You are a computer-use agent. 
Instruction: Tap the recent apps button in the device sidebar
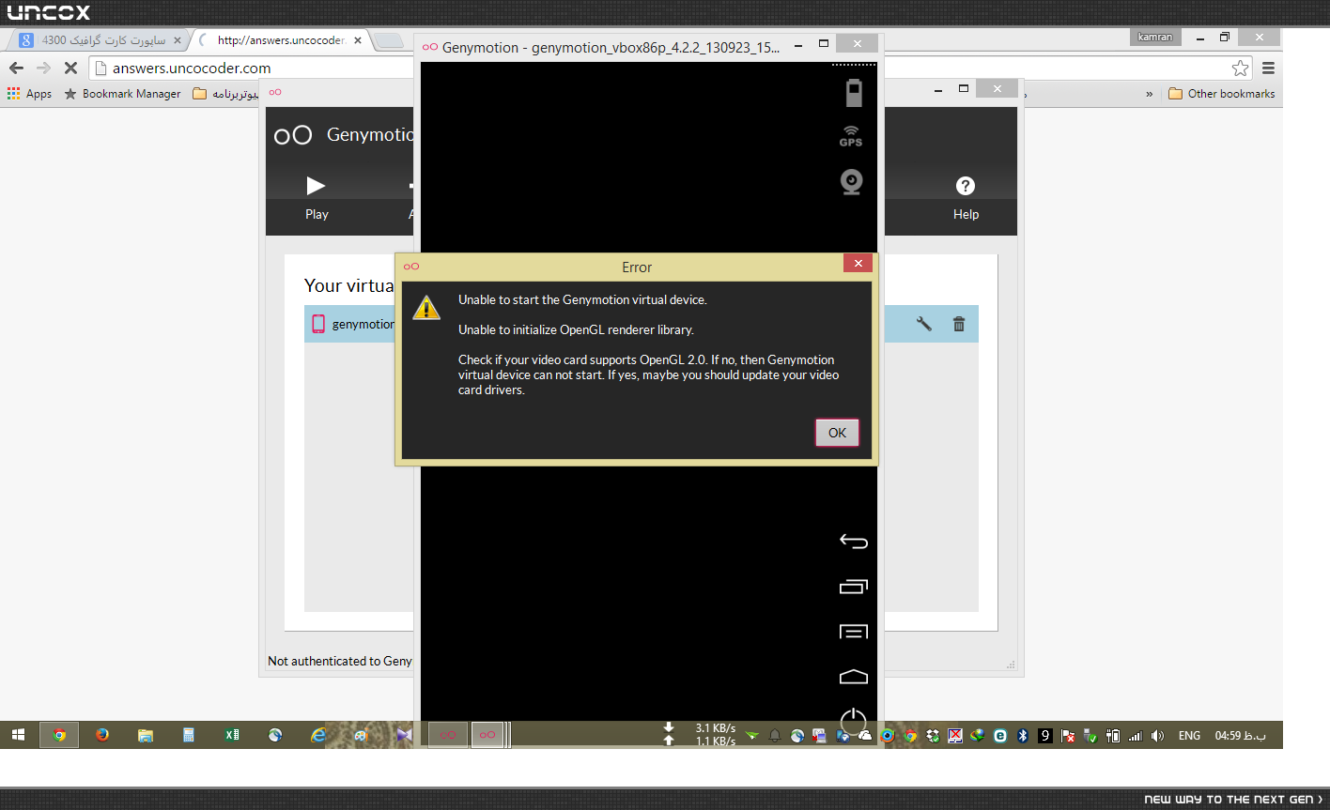point(853,586)
